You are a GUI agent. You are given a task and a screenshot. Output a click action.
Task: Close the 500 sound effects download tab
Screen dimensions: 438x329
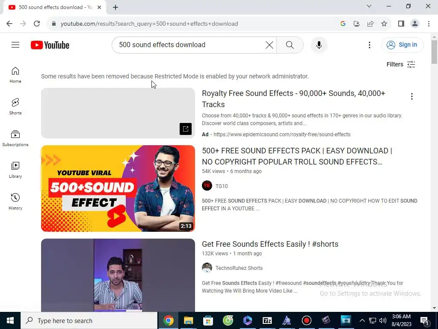[x=99, y=7]
